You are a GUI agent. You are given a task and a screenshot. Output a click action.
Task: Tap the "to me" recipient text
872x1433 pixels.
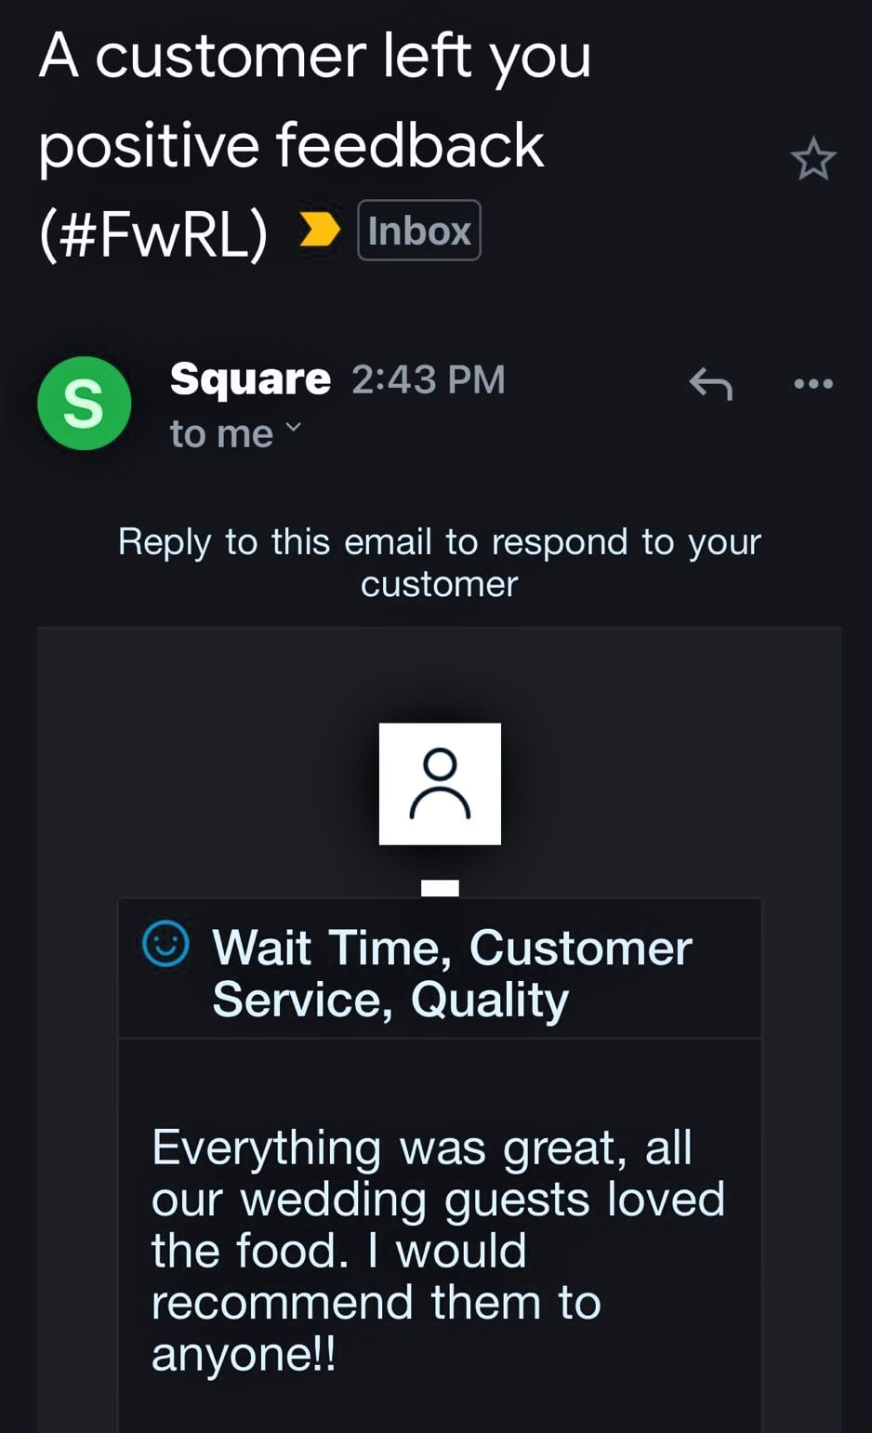click(221, 433)
